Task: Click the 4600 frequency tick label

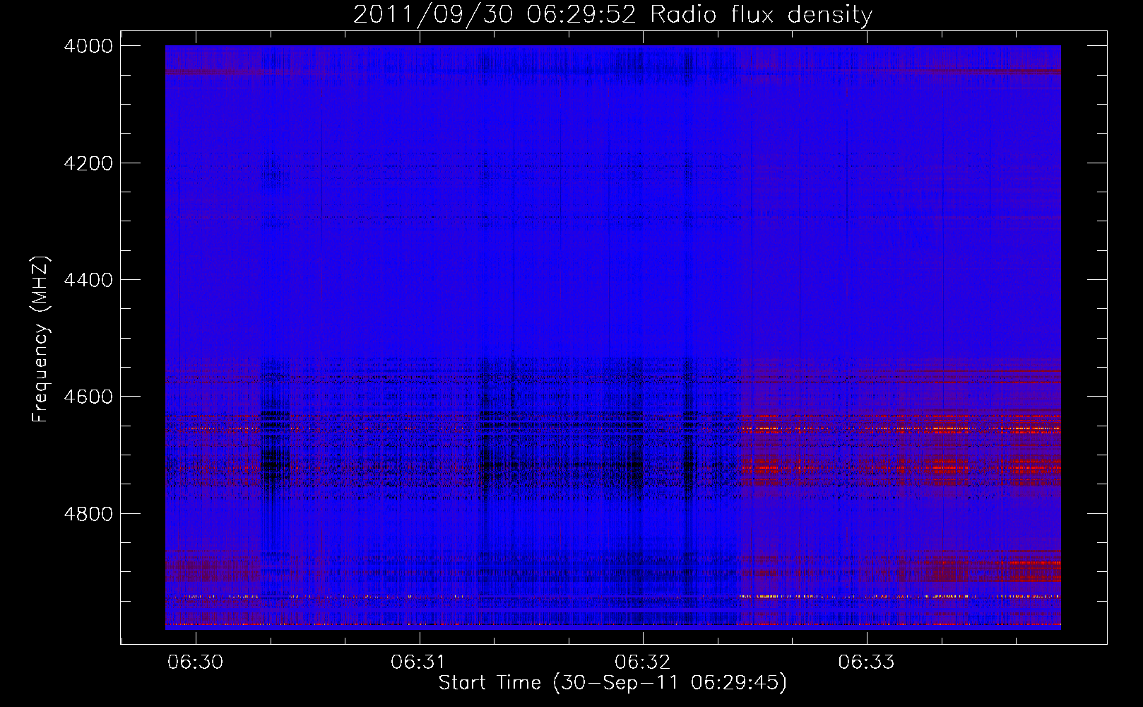Action: click(x=88, y=397)
